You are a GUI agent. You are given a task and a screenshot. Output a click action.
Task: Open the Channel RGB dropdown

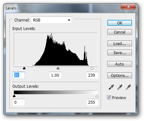51,20
